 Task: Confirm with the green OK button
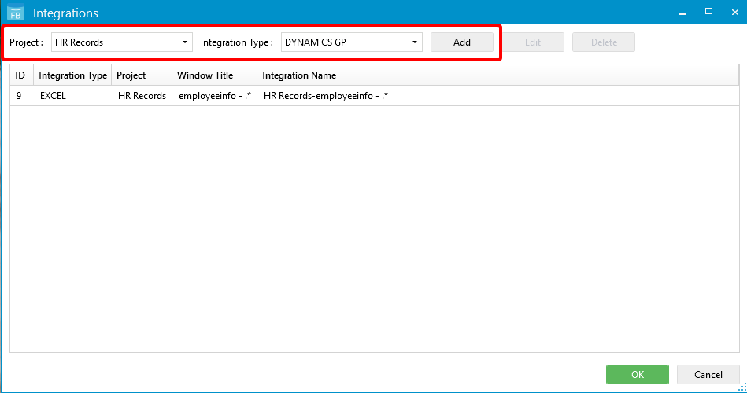click(x=637, y=375)
